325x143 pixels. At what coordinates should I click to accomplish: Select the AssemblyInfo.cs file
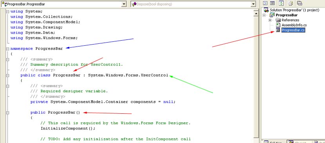tap(294, 25)
